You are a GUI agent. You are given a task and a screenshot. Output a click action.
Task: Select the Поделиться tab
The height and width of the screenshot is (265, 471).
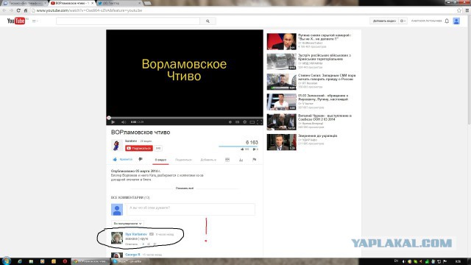click(x=183, y=160)
